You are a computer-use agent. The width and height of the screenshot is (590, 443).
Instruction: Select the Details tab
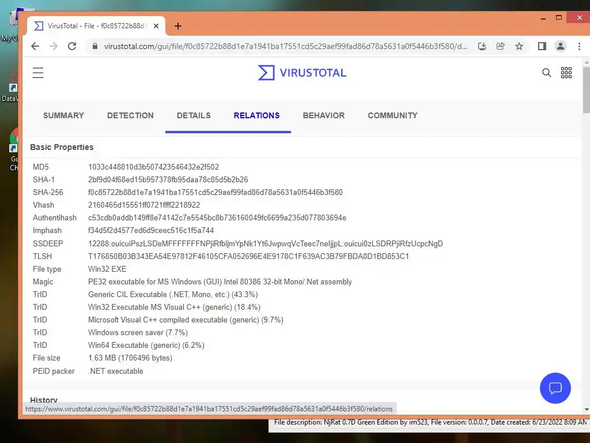pyautogui.click(x=194, y=115)
